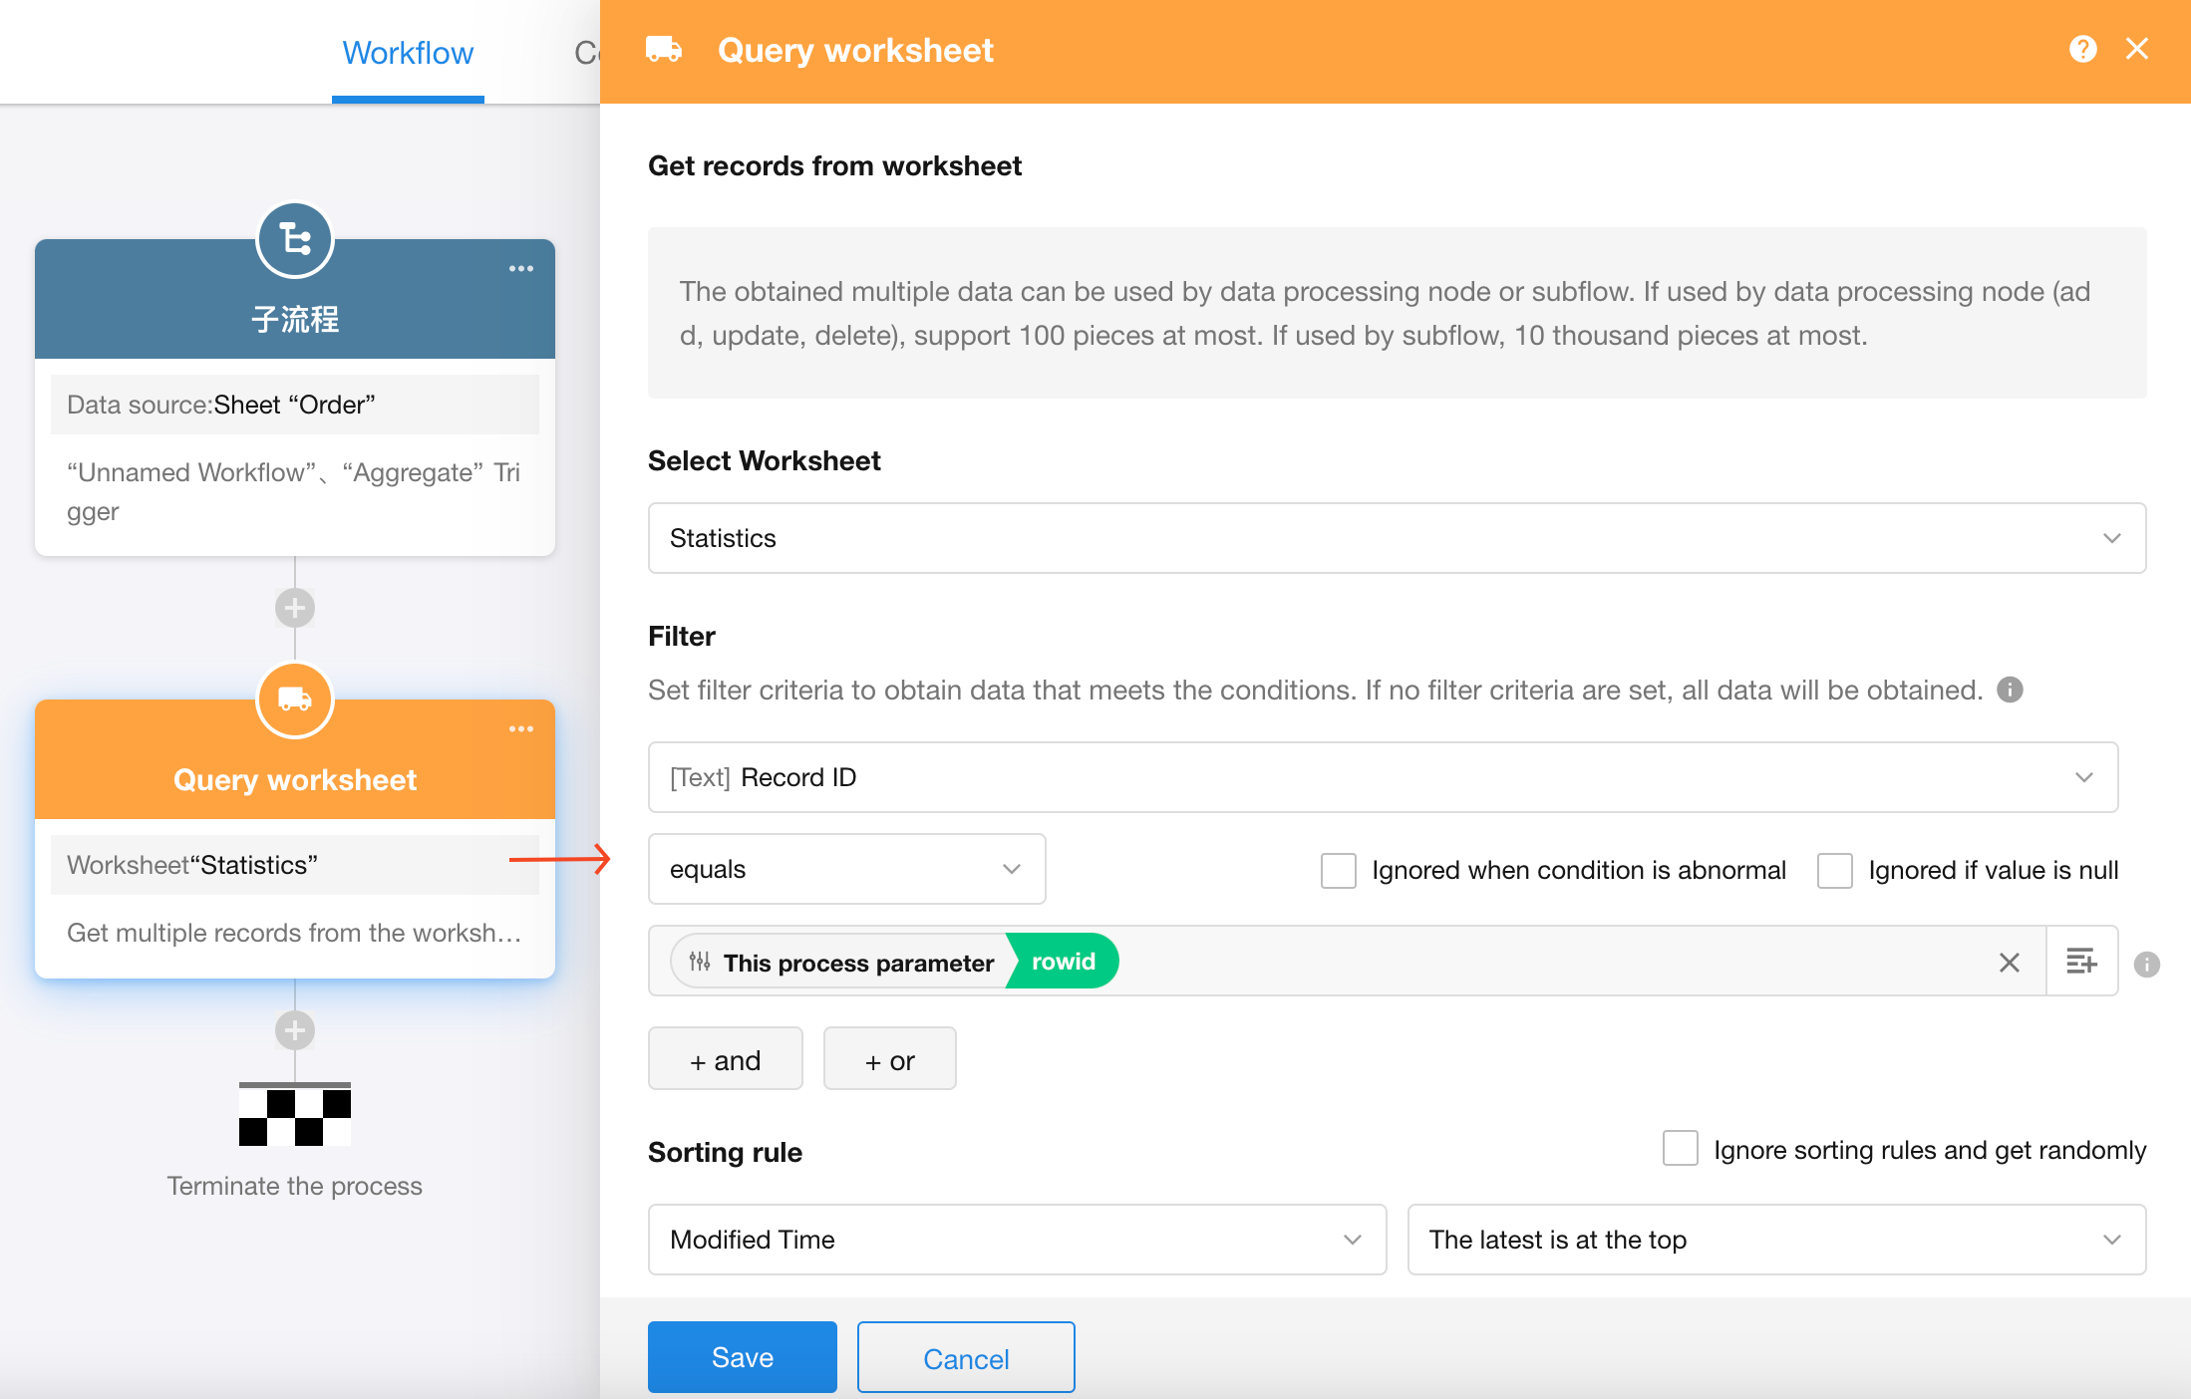Open the Statistics worksheet dropdown
2191x1399 pixels.
pos(1396,538)
